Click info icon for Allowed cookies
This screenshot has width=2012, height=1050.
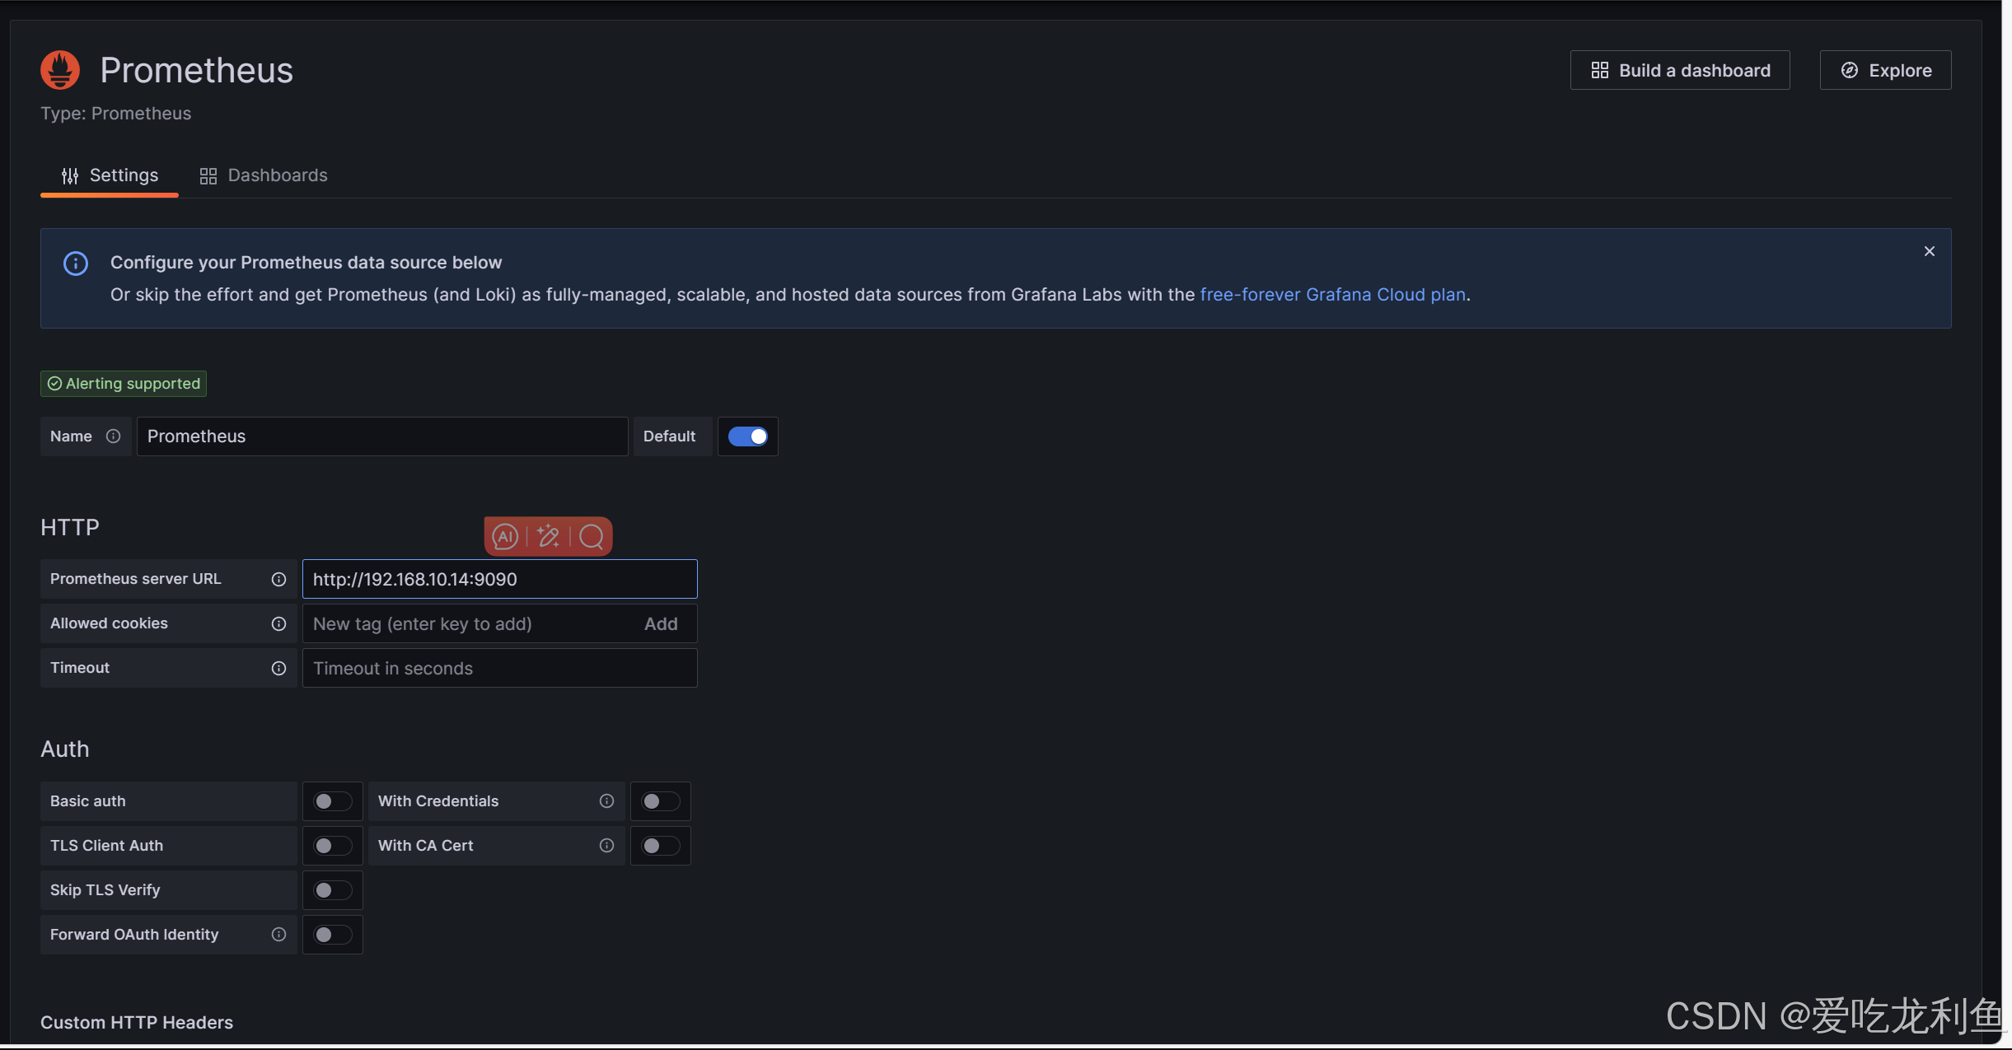point(278,623)
